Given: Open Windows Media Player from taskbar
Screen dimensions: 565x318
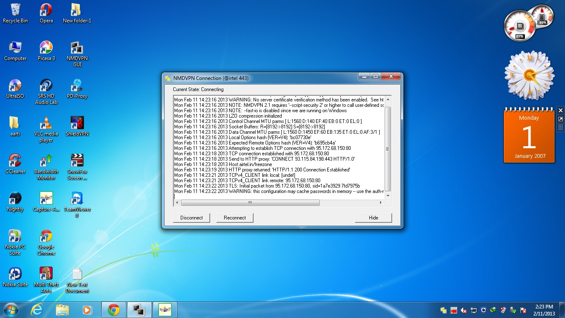Looking at the screenshot, I should pyautogui.click(x=87, y=310).
